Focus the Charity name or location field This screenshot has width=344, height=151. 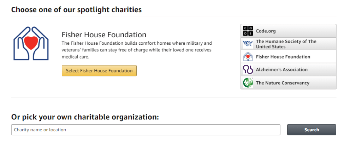pos(146,130)
